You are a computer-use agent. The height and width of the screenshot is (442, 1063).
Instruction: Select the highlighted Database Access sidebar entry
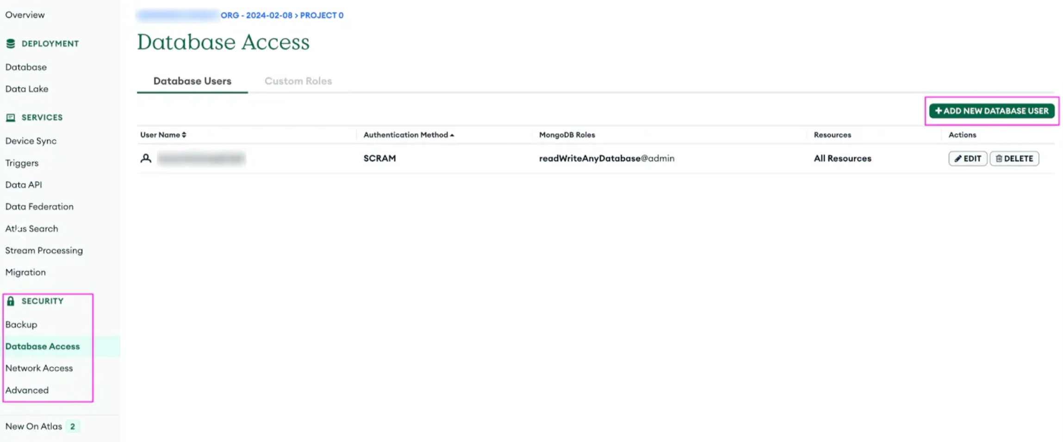point(42,346)
